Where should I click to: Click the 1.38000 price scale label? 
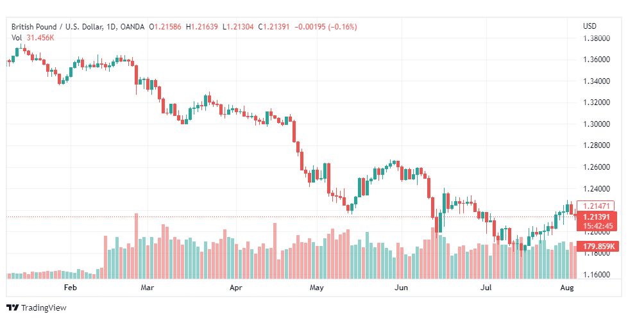click(x=597, y=38)
